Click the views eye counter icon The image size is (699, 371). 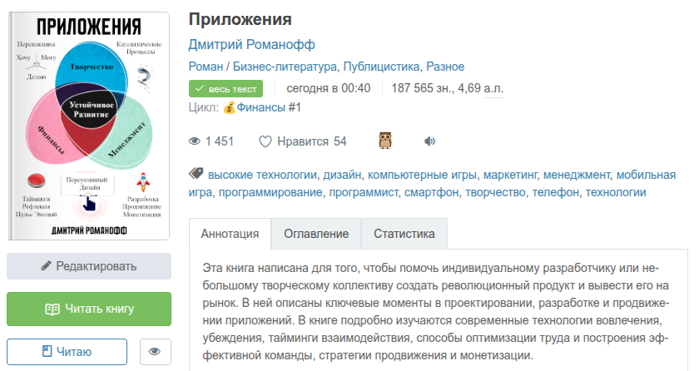pos(195,141)
